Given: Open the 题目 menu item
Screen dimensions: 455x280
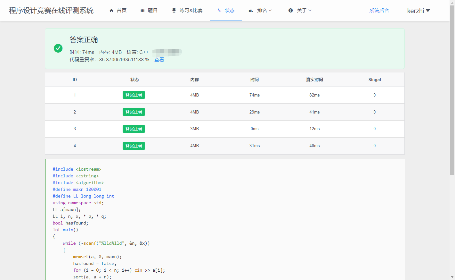Looking at the screenshot, I should tap(152, 11).
